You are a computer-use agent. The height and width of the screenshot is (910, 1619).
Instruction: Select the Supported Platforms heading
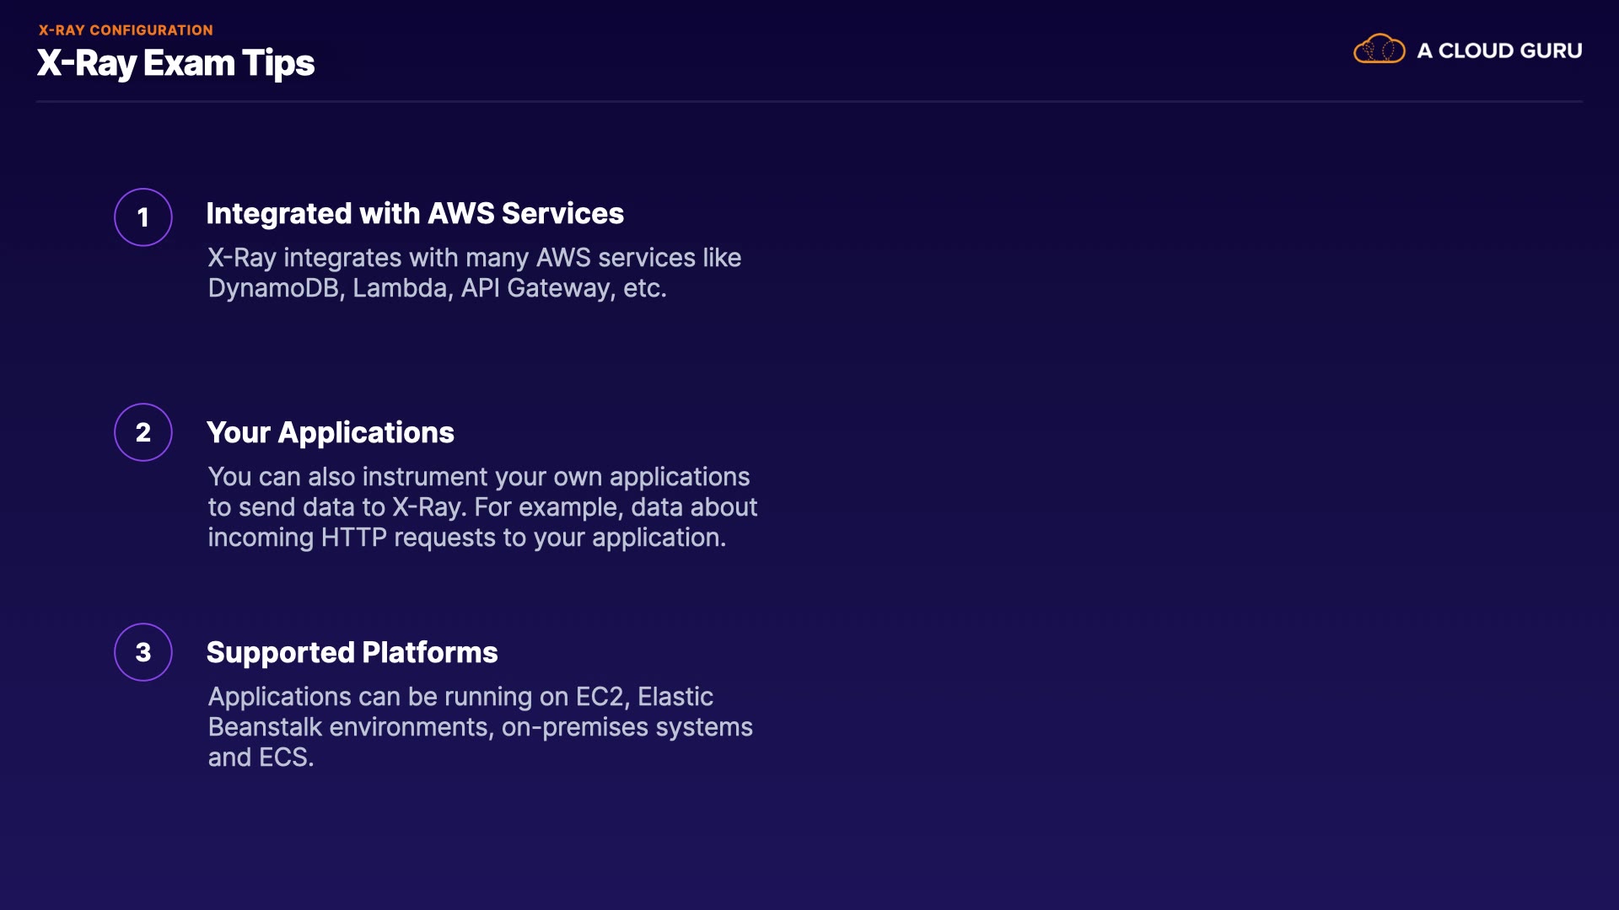[x=352, y=652]
